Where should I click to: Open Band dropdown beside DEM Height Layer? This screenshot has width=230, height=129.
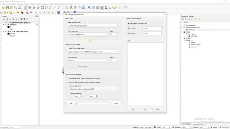tap(115, 34)
